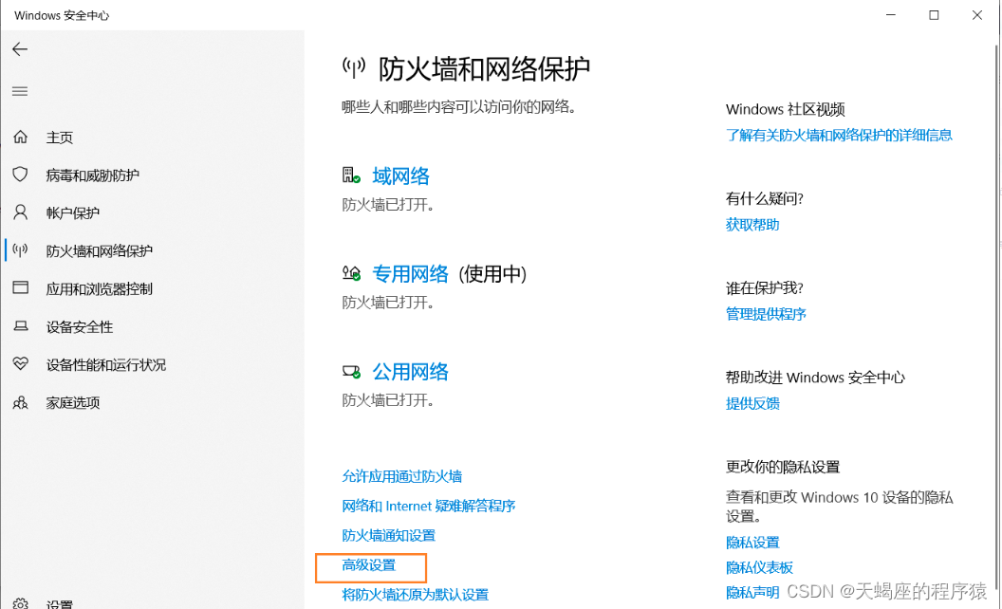The image size is (1002, 609).
Task: Click the person icon for 帐户保护
Action: click(21, 212)
